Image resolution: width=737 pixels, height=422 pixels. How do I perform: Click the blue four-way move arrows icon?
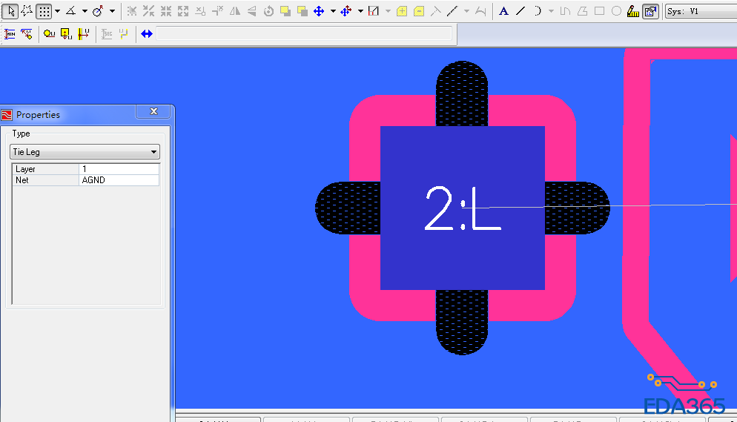coord(319,11)
